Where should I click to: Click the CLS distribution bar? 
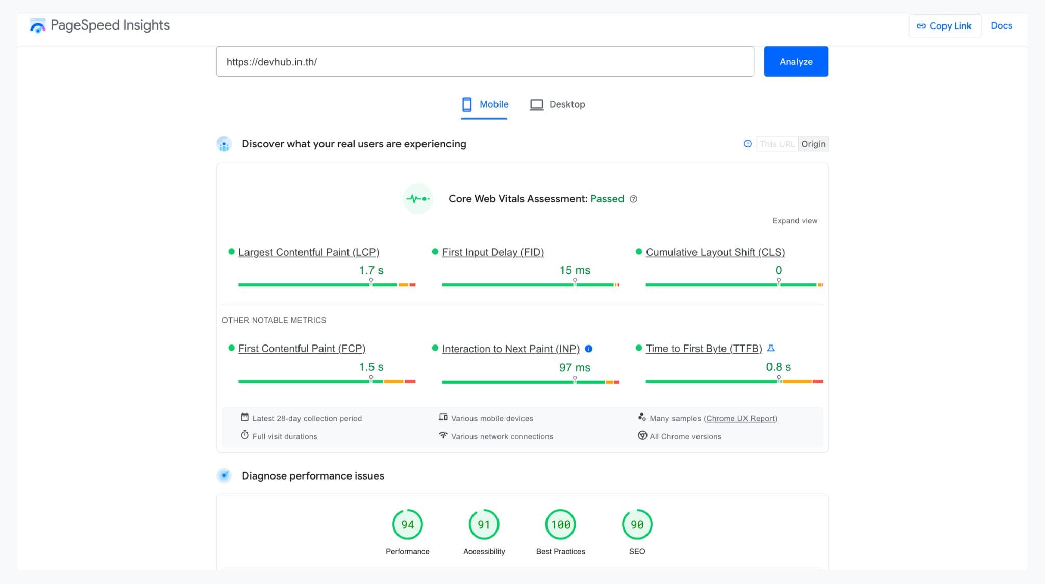[734, 285]
